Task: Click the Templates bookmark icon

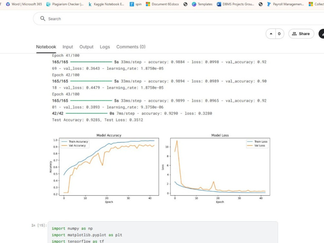Action: (x=194, y=4)
